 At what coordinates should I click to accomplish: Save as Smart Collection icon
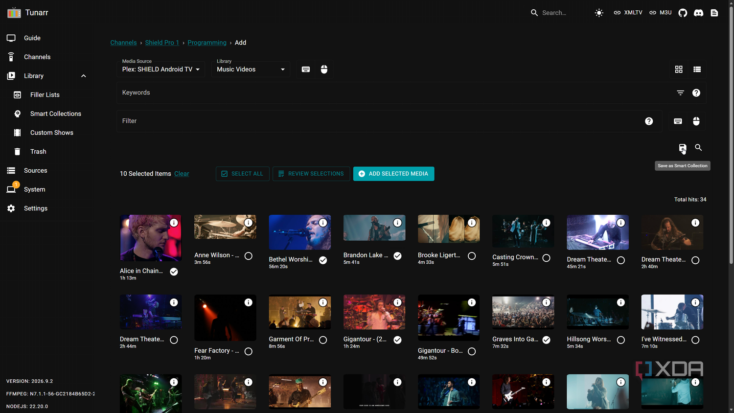(x=682, y=148)
